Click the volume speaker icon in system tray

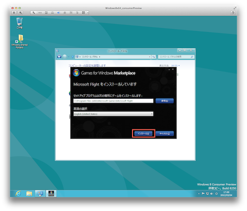pos(211,193)
